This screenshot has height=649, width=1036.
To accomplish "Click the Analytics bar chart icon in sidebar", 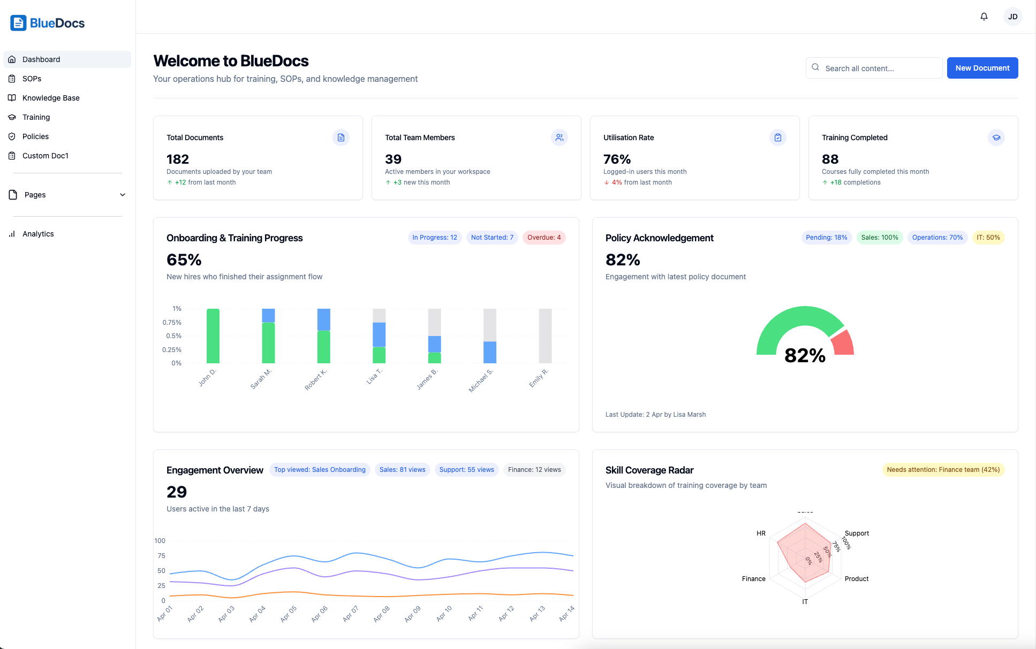I will point(12,234).
